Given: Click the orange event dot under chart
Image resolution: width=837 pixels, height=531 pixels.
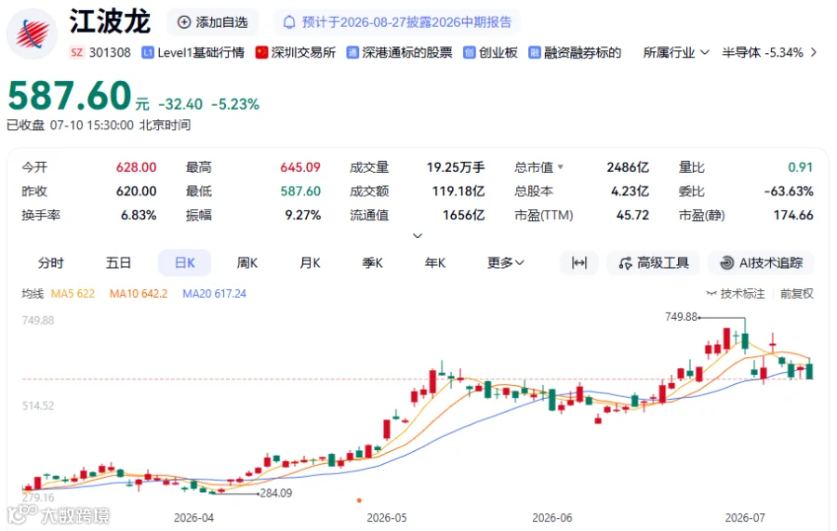Looking at the screenshot, I should pos(359,500).
